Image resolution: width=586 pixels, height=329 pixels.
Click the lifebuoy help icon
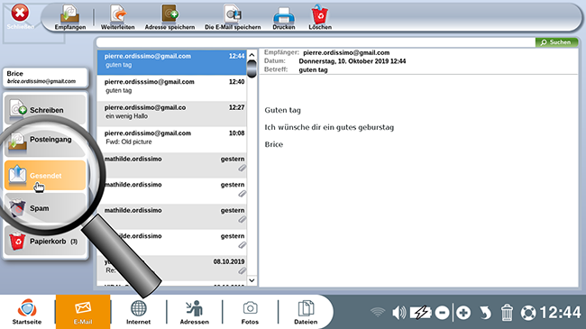point(528,313)
